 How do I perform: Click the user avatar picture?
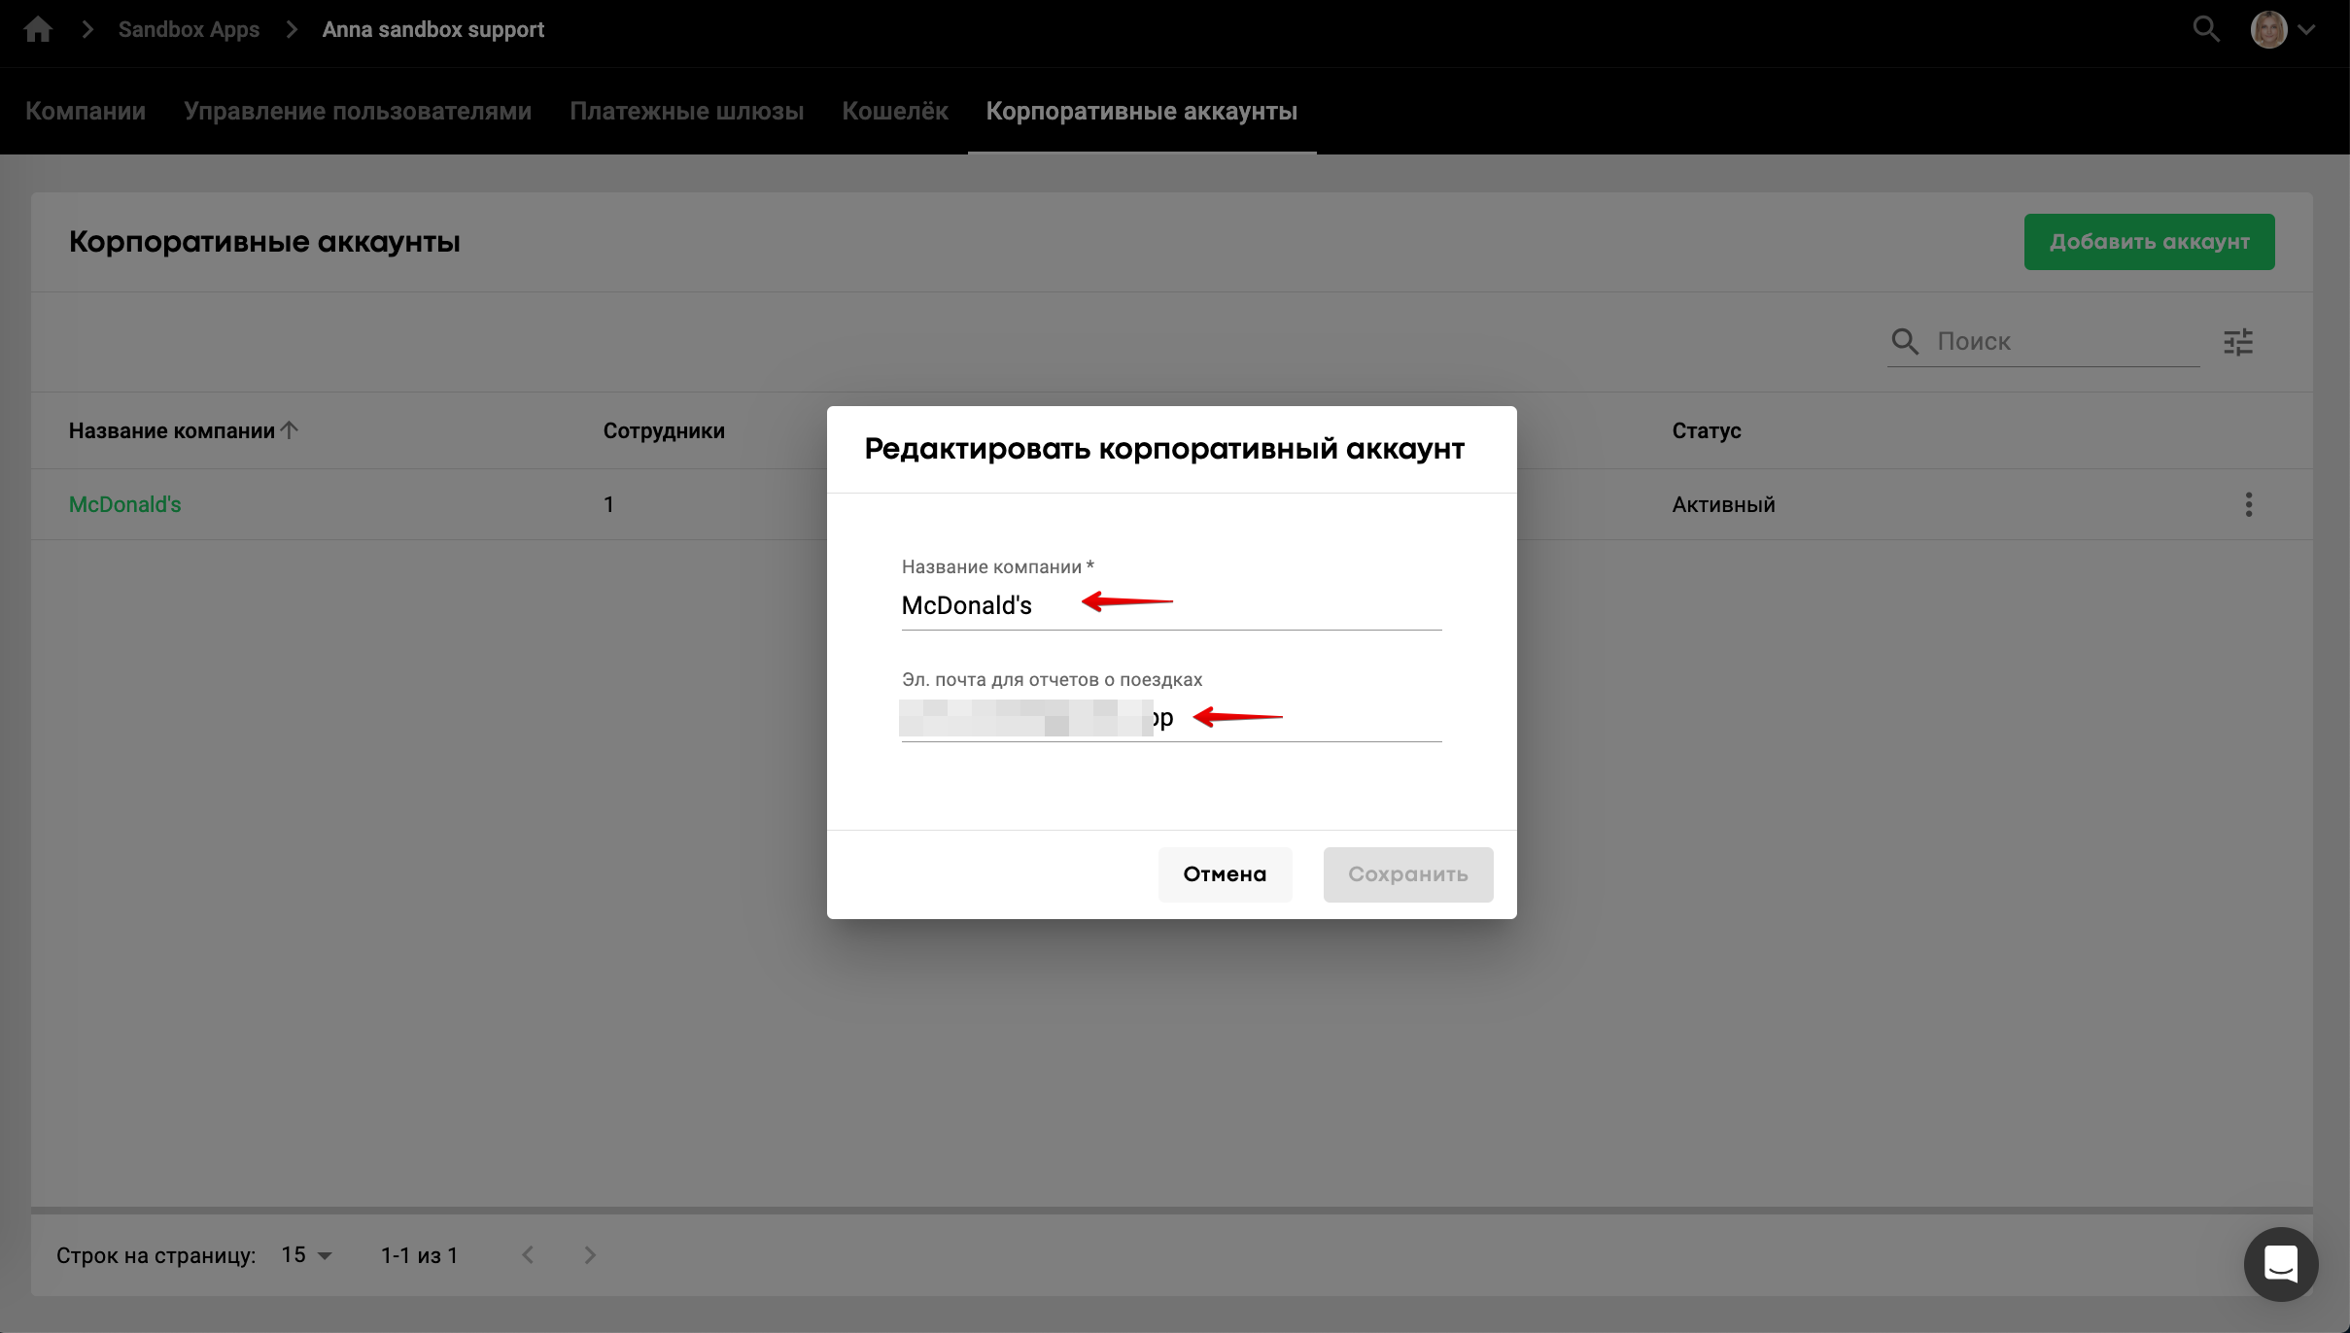[x=2268, y=29]
